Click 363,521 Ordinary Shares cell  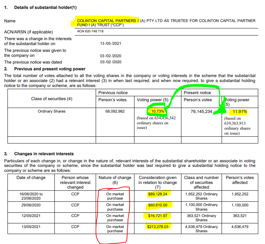click(x=201, y=218)
